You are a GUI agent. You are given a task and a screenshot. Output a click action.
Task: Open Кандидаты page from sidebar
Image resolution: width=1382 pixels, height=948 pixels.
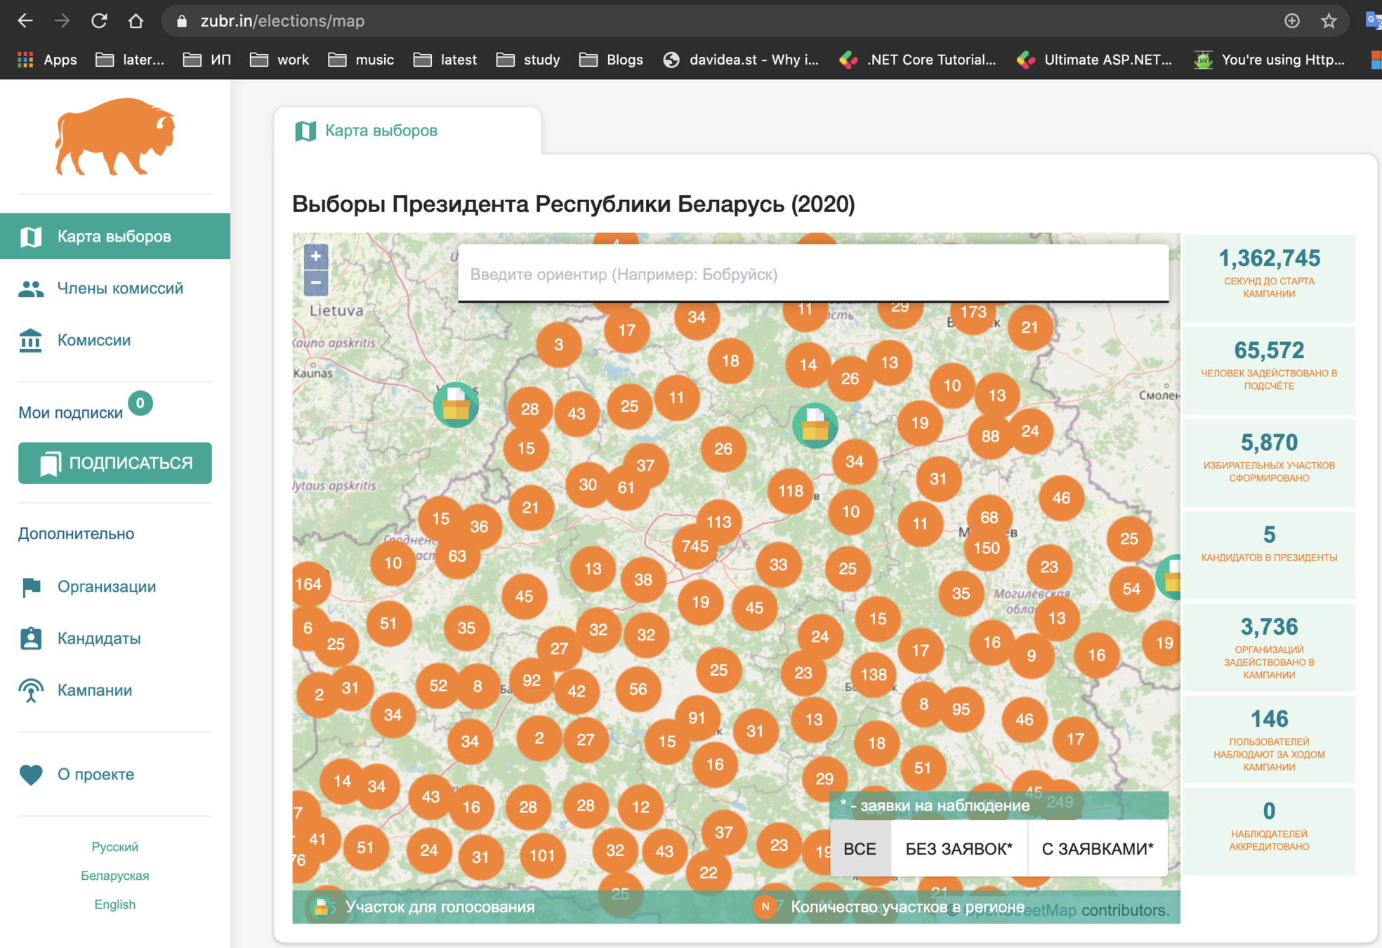(x=98, y=638)
